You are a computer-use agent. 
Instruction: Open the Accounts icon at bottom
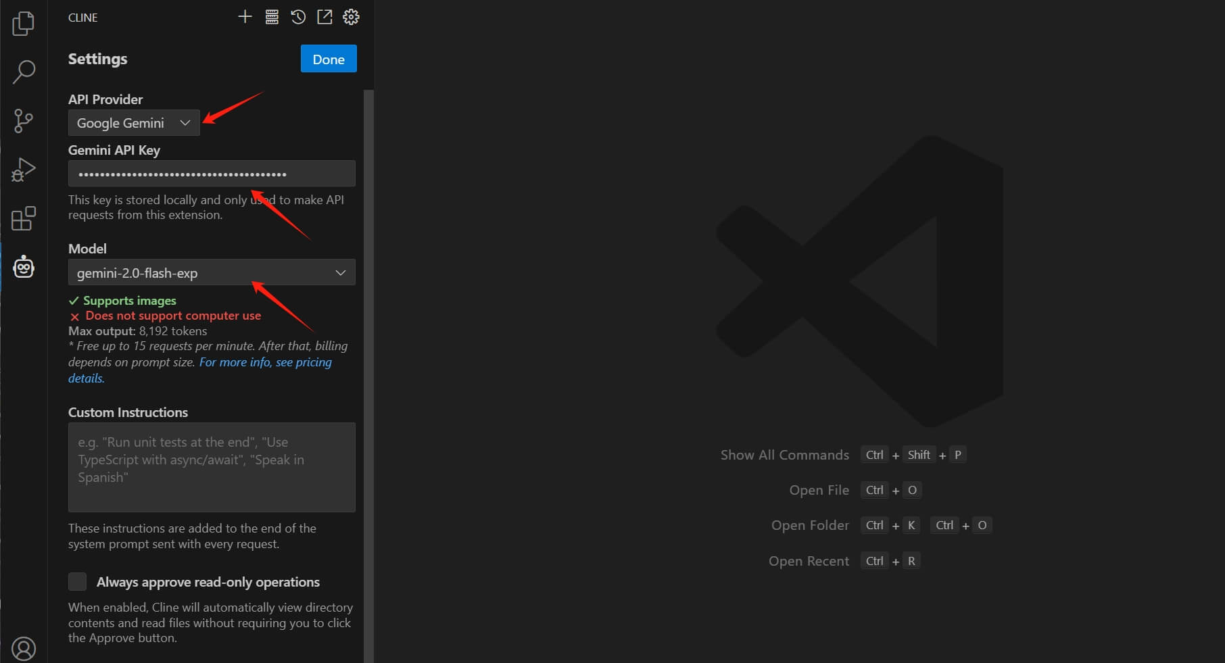(x=24, y=648)
